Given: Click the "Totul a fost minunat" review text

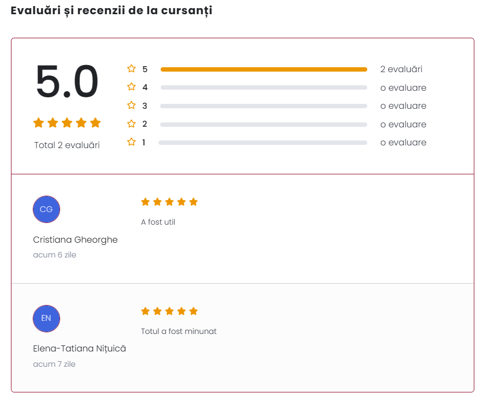Looking at the screenshot, I should coord(179,331).
